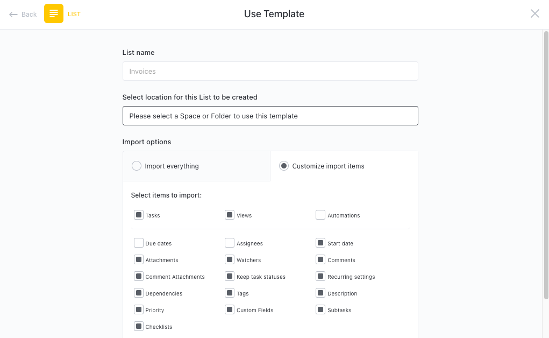Close the Use Template dialog
Screen dimensions: 549x338
535,13
